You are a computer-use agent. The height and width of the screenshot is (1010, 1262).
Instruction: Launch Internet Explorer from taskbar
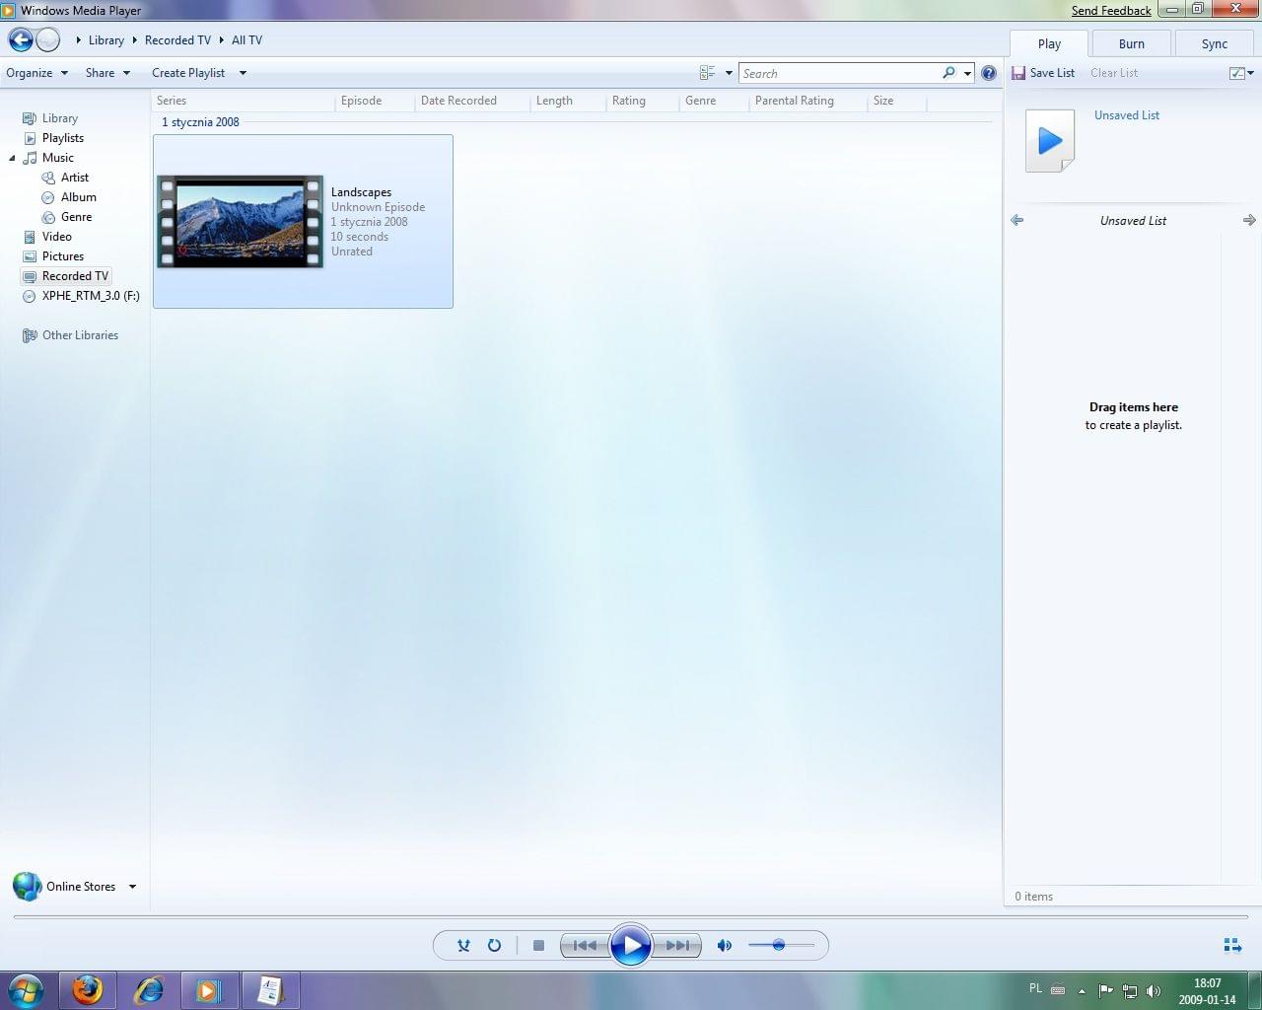pyautogui.click(x=149, y=989)
